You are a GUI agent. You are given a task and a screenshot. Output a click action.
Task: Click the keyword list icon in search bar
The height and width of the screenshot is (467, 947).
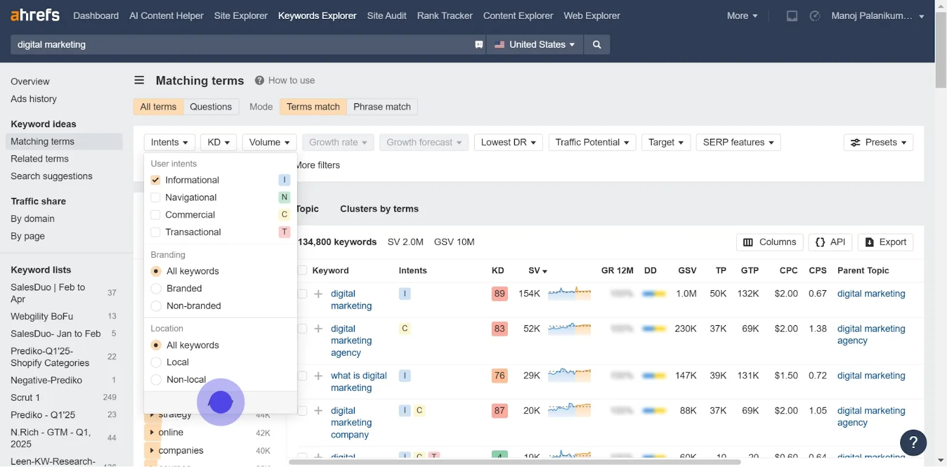479,44
